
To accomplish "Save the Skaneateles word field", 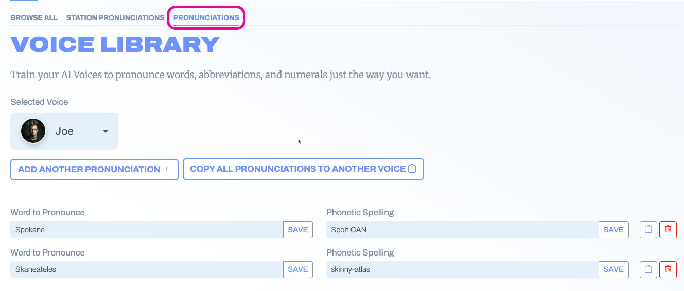I will [297, 269].
